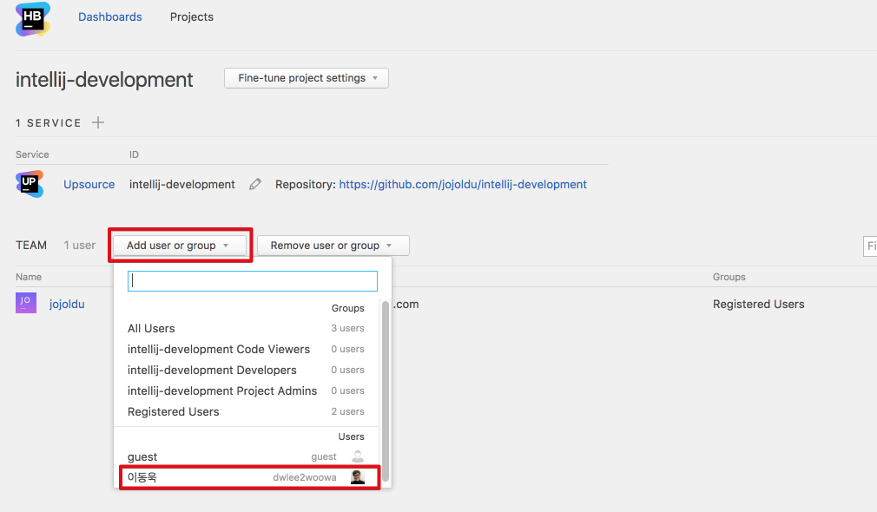Open the Remove user or group dropdown
Screen dimensions: 877x512
pos(333,246)
